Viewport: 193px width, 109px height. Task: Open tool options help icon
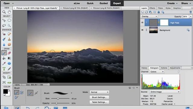pyautogui.click(x=130, y=88)
